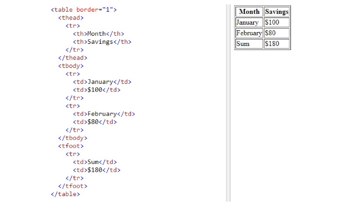Viewport: 360px width, 202px height.
Task: Click the Month header cell in the table
Action: coord(249,12)
